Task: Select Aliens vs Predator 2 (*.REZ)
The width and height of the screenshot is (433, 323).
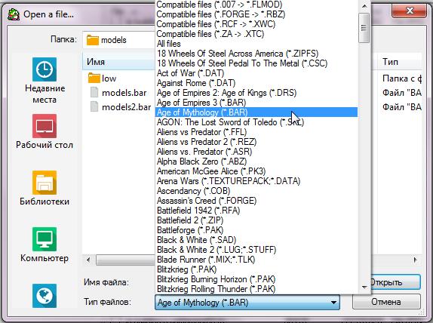Action: (256, 142)
